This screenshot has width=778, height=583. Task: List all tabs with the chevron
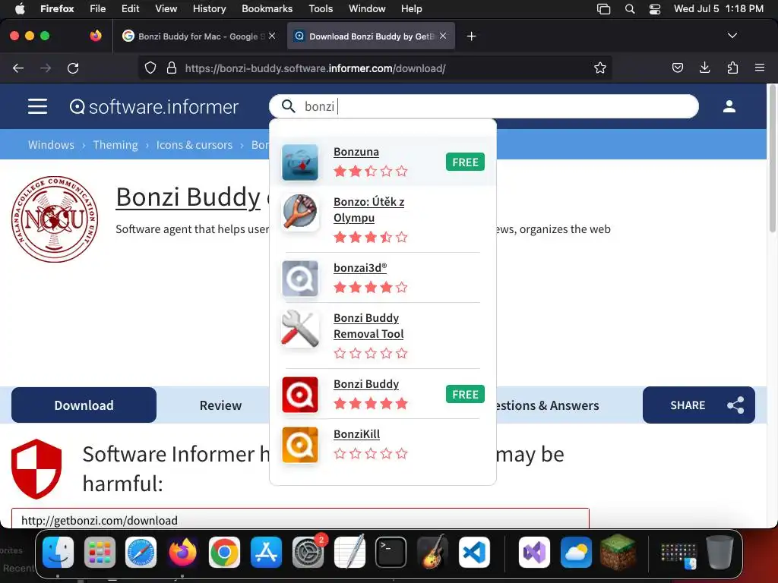coord(732,36)
